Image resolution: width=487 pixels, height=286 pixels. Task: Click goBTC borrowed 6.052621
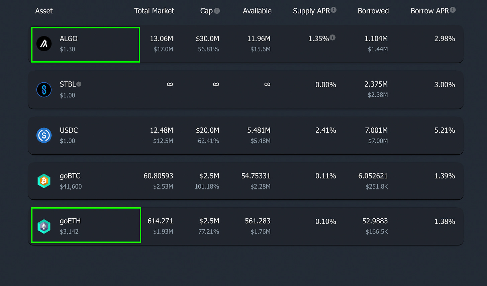[373, 176]
